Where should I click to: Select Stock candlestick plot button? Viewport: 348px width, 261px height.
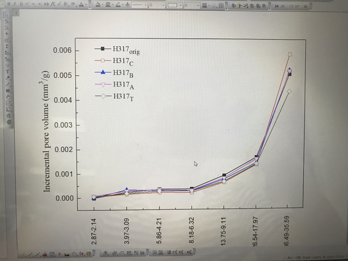tap(82, 253)
